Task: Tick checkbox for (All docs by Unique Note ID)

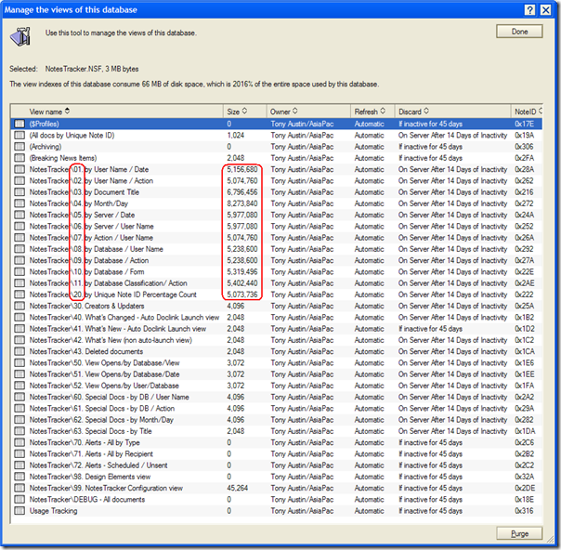Action: coord(20,136)
